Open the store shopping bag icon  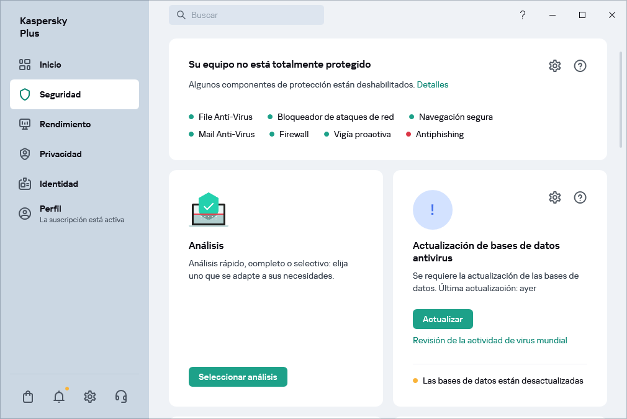tap(28, 397)
